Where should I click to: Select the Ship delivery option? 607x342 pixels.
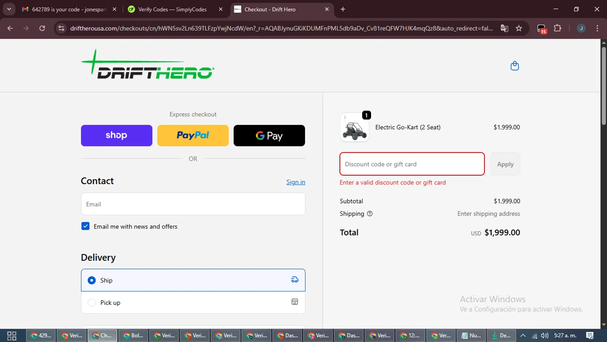[193, 280]
